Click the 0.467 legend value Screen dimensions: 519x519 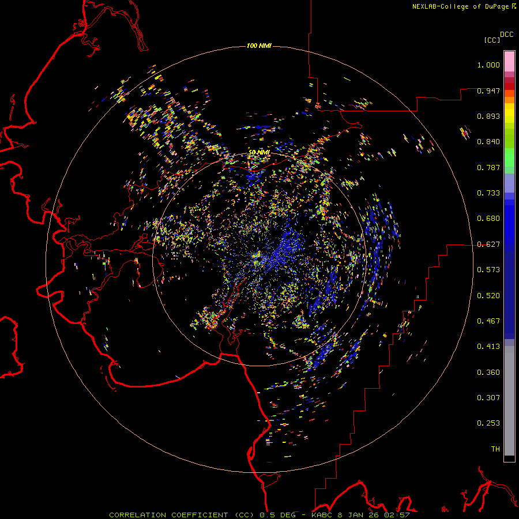pyautogui.click(x=488, y=321)
